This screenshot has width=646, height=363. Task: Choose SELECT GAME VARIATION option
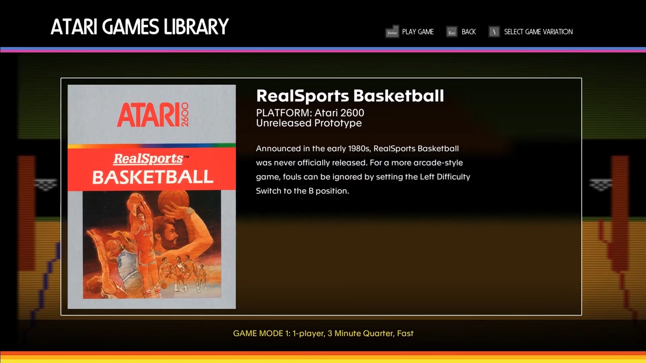click(x=538, y=32)
